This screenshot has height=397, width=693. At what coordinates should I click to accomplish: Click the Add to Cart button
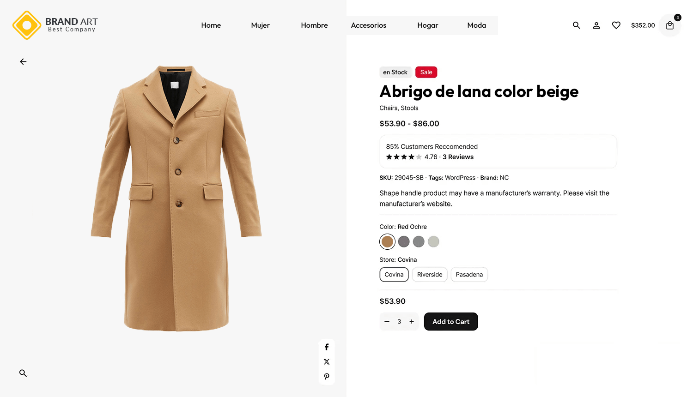coord(451,321)
